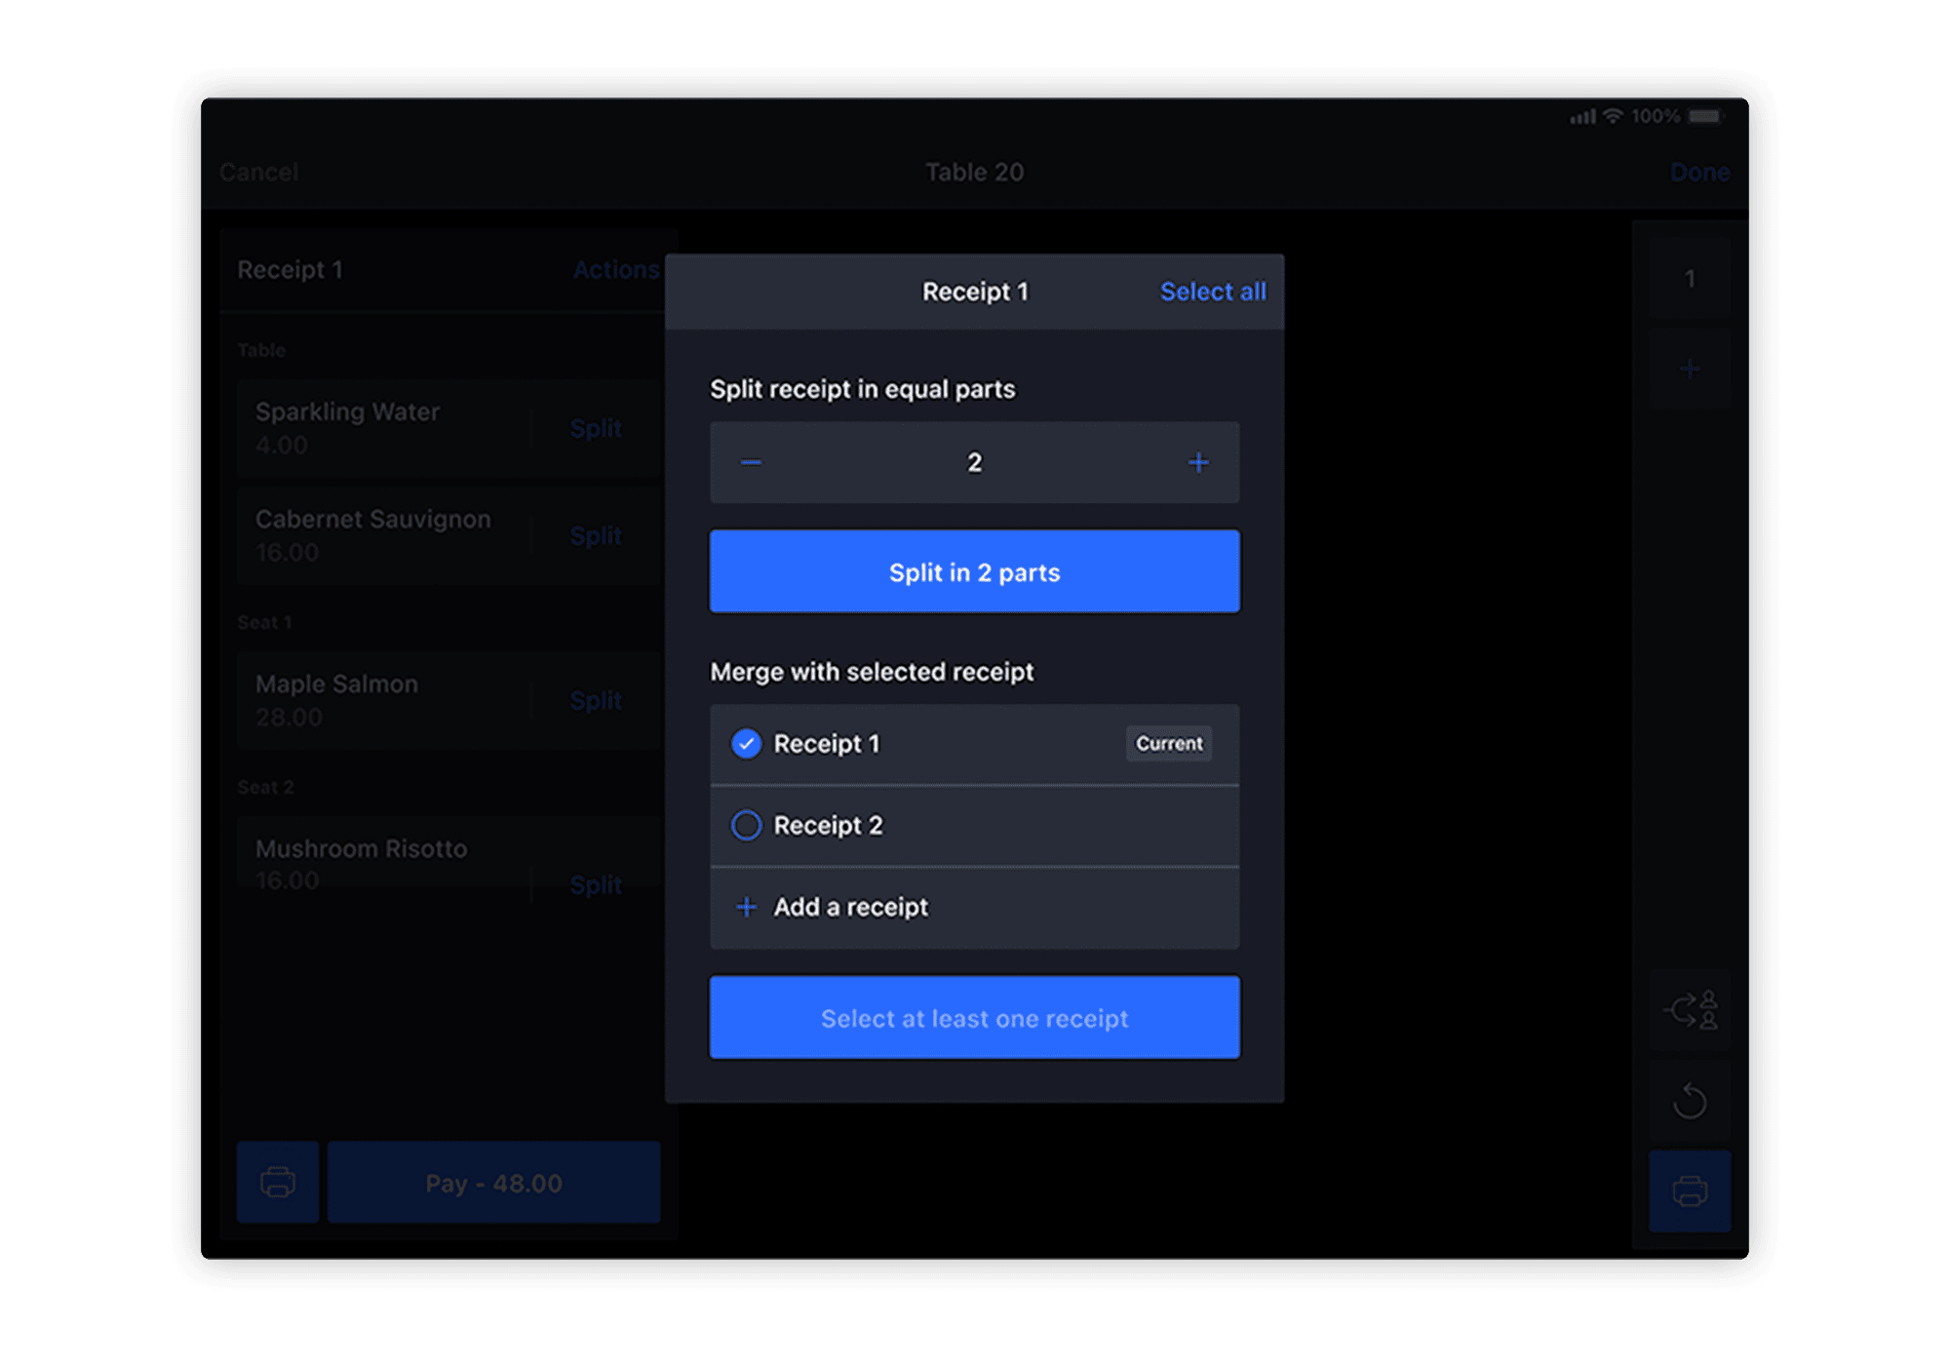Click the battery icon in status bar
Viewport: 1950px width, 1365px height.
tap(1707, 116)
